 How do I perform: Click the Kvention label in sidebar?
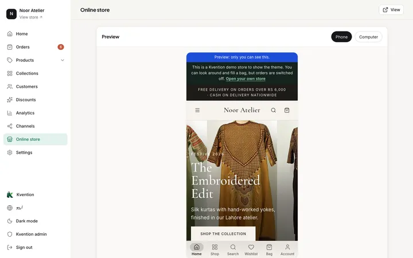pyautogui.click(x=25, y=194)
